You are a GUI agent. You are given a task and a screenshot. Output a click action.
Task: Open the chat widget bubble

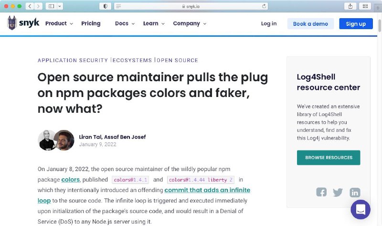coord(361,209)
